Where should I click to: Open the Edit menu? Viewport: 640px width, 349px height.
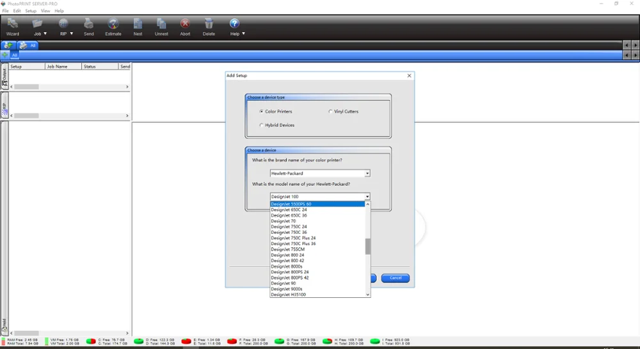click(x=17, y=11)
